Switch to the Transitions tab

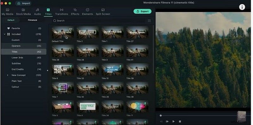coord(62,12)
